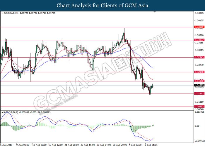Click the 9 Aug 08:00 time label
This screenshot has width=205, height=147.
(x=23, y=145)
